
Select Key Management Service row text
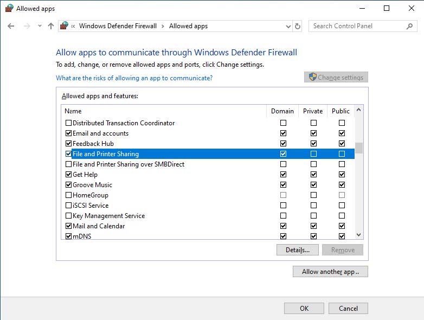click(x=108, y=215)
